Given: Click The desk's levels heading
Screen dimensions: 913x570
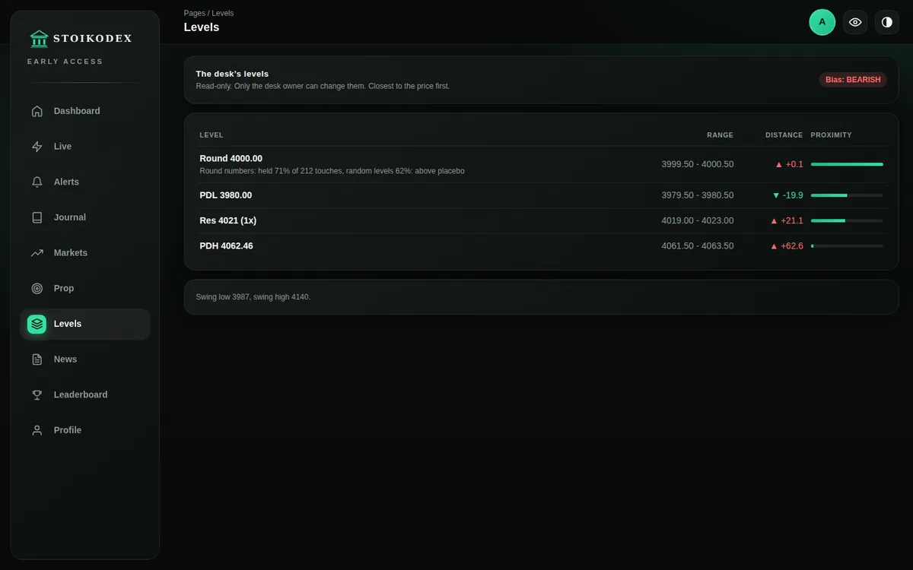Looking at the screenshot, I should (x=232, y=74).
